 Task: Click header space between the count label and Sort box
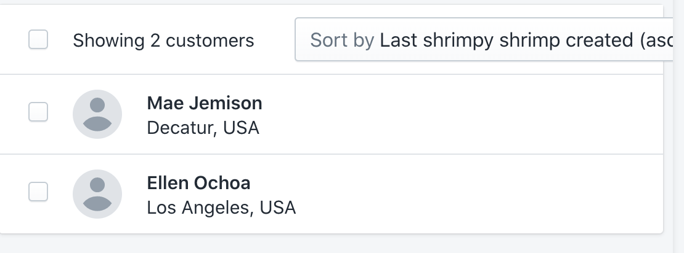click(x=275, y=41)
